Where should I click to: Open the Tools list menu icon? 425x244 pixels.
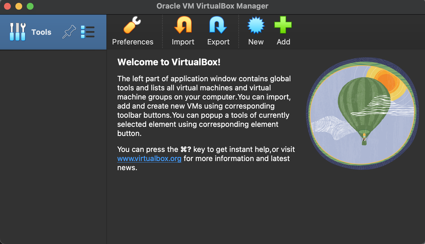pyautogui.click(x=88, y=32)
